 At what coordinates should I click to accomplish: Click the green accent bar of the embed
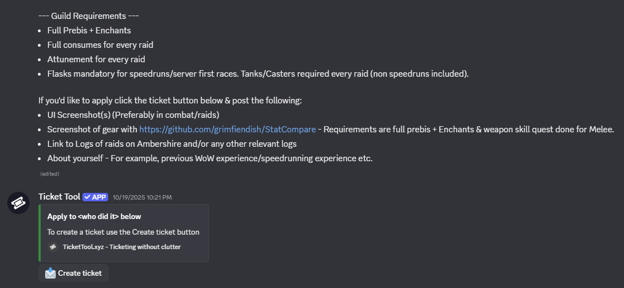point(40,233)
